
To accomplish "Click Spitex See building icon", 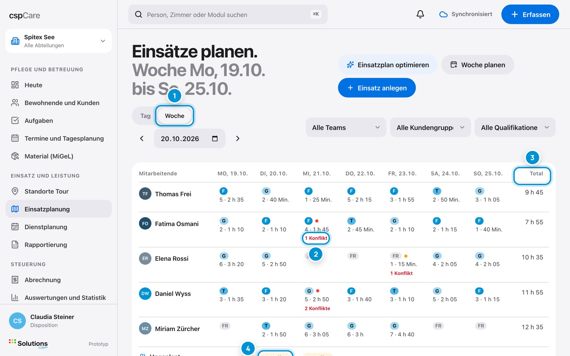I will [15, 41].
